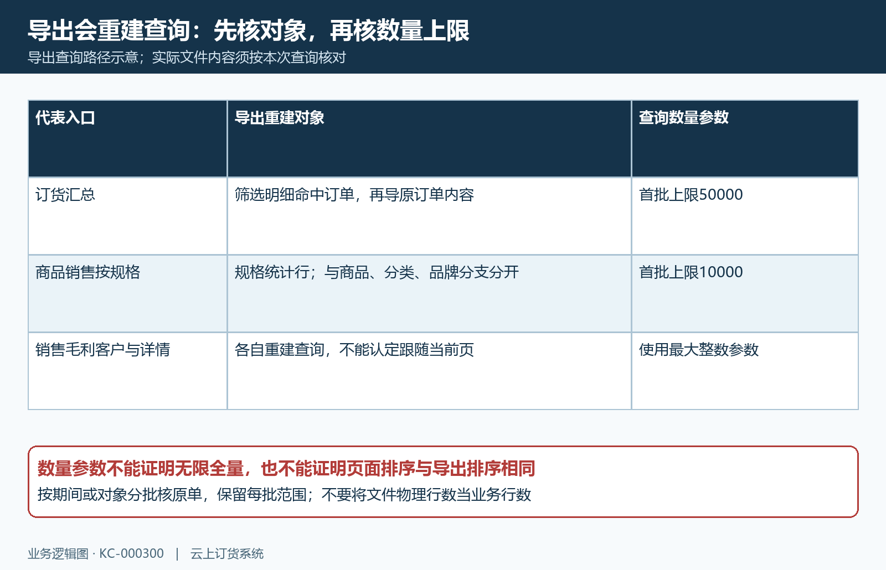
Task: Click the 筛选明细命中订单，再导原订单内容 cell
Action: pyautogui.click(x=429, y=216)
